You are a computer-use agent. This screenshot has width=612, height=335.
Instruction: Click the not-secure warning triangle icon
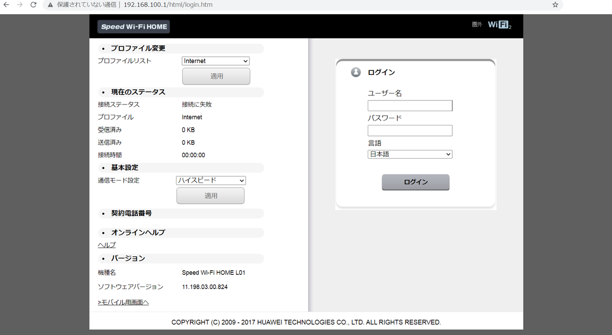tap(50, 5)
